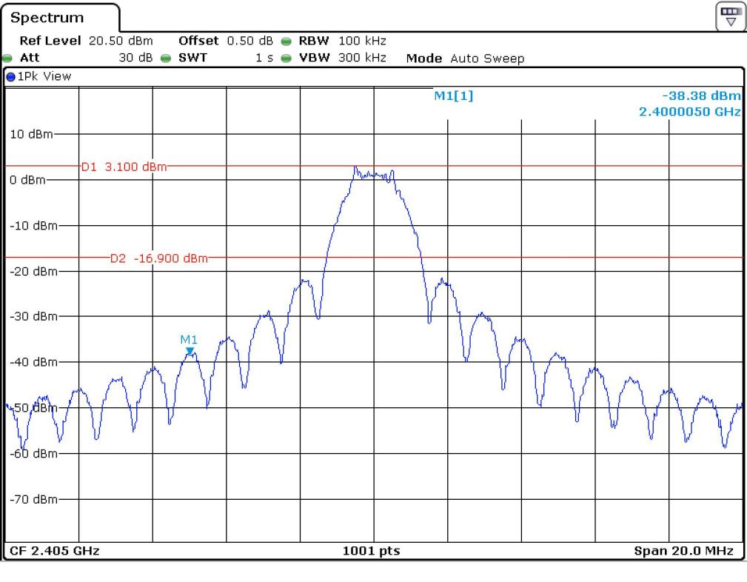The width and height of the screenshot is (747, 582).
Task: Click the 1001 pts sweep points label
Action: click(x=372, y=551)
